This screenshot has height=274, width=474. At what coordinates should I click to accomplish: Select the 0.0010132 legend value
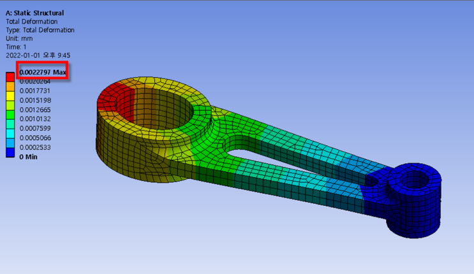[x=35, y=119]
